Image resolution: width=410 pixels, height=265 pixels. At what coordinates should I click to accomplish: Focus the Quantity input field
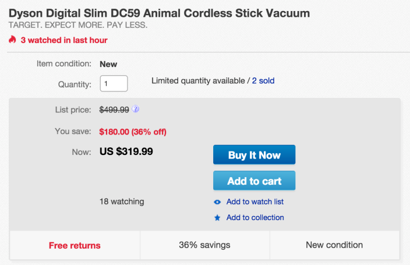(x=114, y=83)
